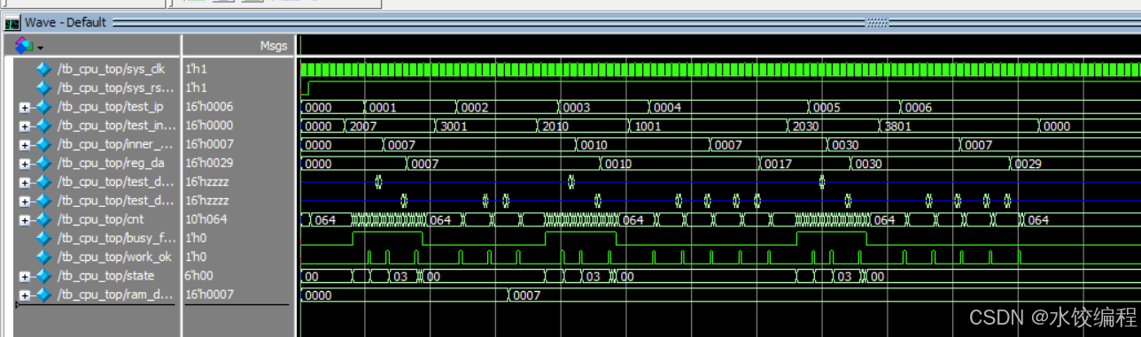Click the diamond icon for cnt
The height and width of the screenshot is (337, 1141).
[x=43, y=219]
